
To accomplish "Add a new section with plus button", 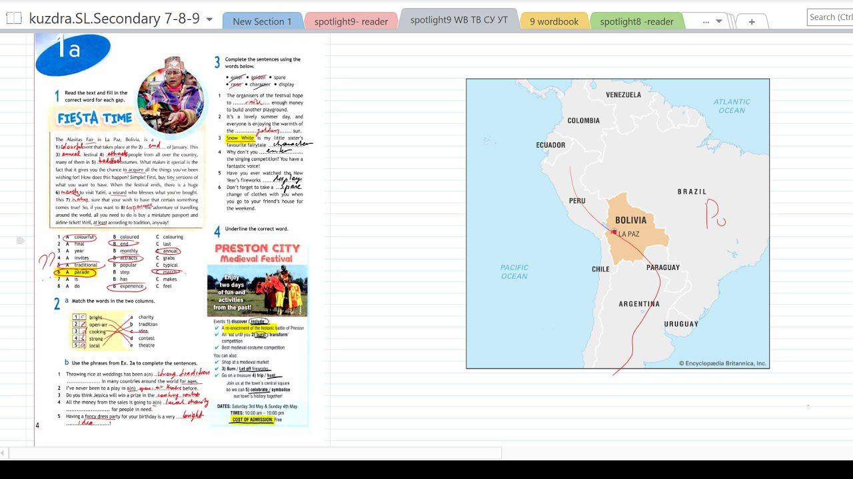I will [752, 21].
